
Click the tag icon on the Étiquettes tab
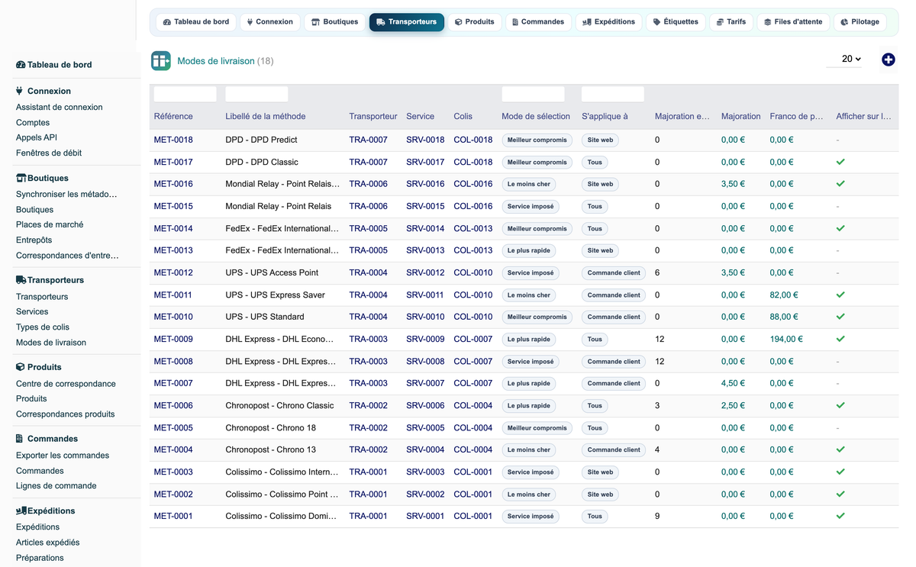(657, 22)
